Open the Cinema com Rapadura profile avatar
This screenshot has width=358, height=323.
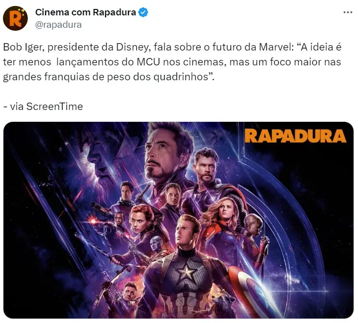(15, 18)
